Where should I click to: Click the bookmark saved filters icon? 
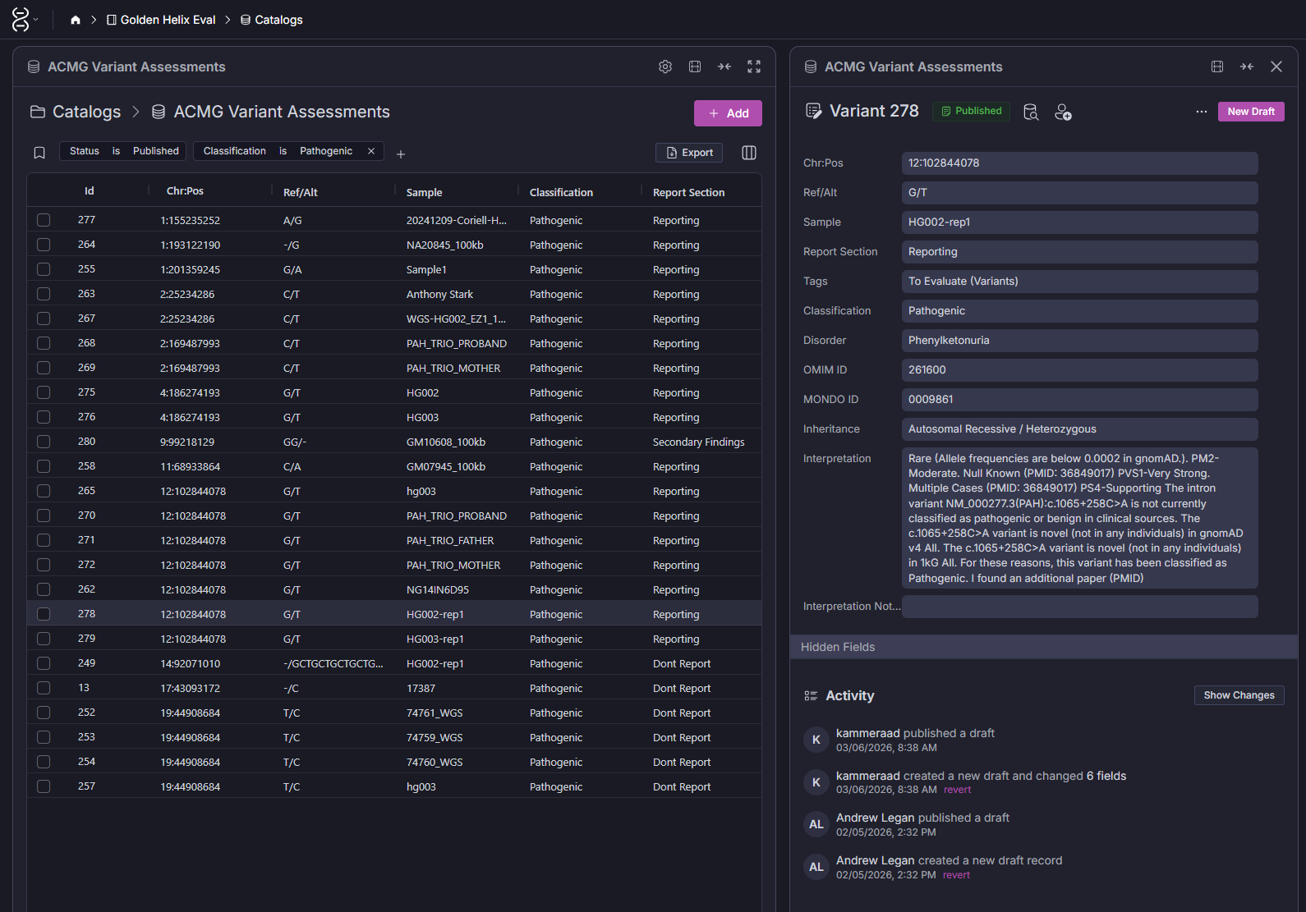[x=39, y=153]
